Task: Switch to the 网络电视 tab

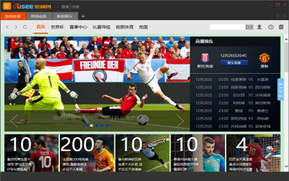Action: pos(39,16)
